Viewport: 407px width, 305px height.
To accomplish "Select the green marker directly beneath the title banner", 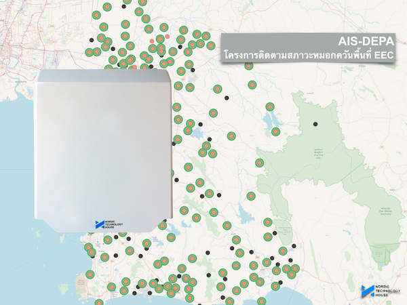I will click(x=248, y=66).
